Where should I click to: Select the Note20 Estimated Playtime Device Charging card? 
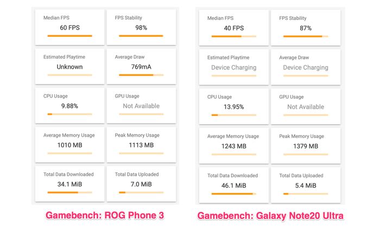click(x=234, y=67)
